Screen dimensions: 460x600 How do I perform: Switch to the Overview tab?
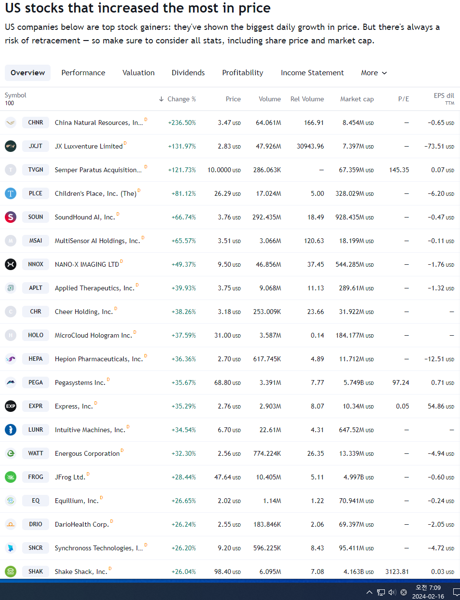point(28,73)
